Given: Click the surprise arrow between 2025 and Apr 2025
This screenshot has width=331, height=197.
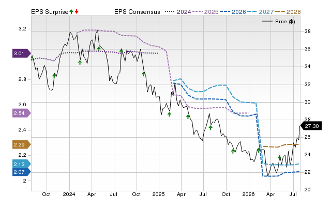Looking at the screenshot, I should pyautogui.click(x=169, y=114).
